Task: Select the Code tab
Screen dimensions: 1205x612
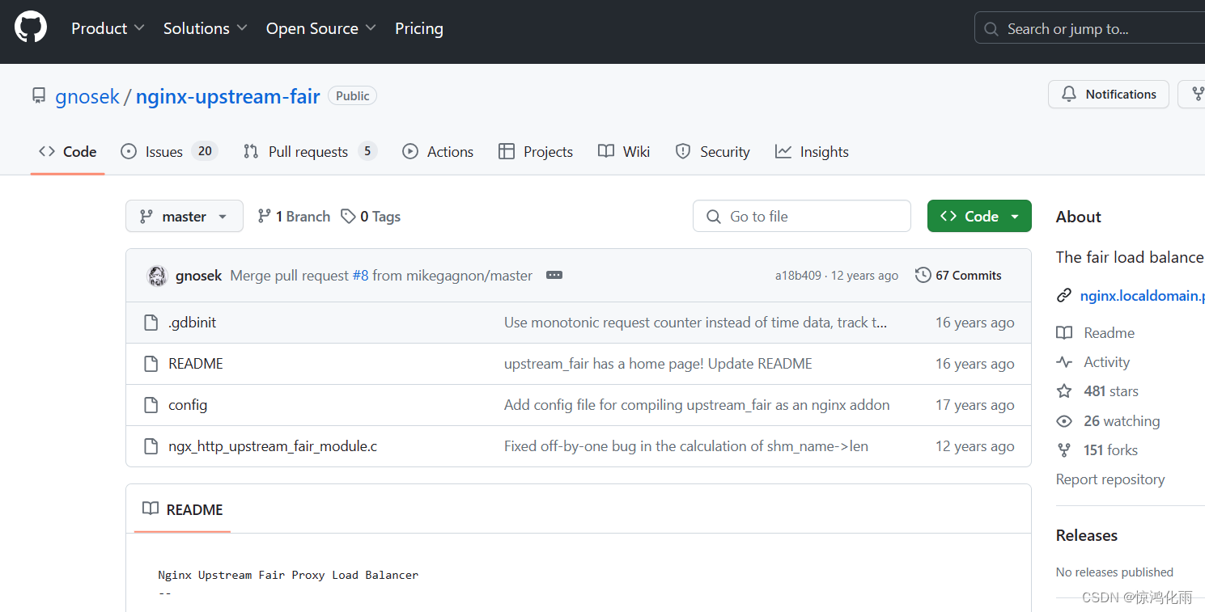Action: [68, 152]
